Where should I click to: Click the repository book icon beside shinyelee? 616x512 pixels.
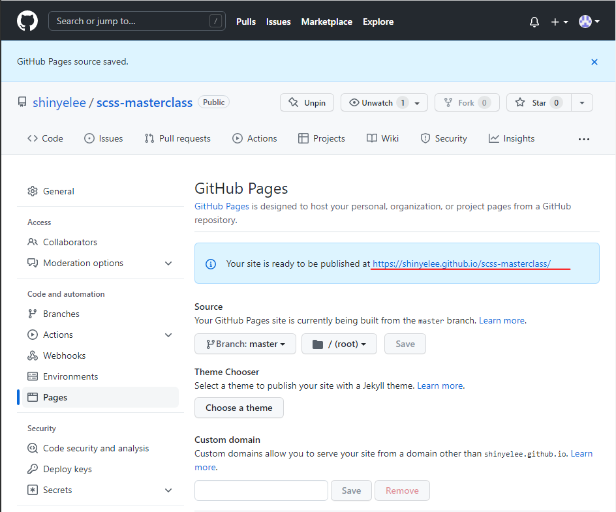point(22,102)
